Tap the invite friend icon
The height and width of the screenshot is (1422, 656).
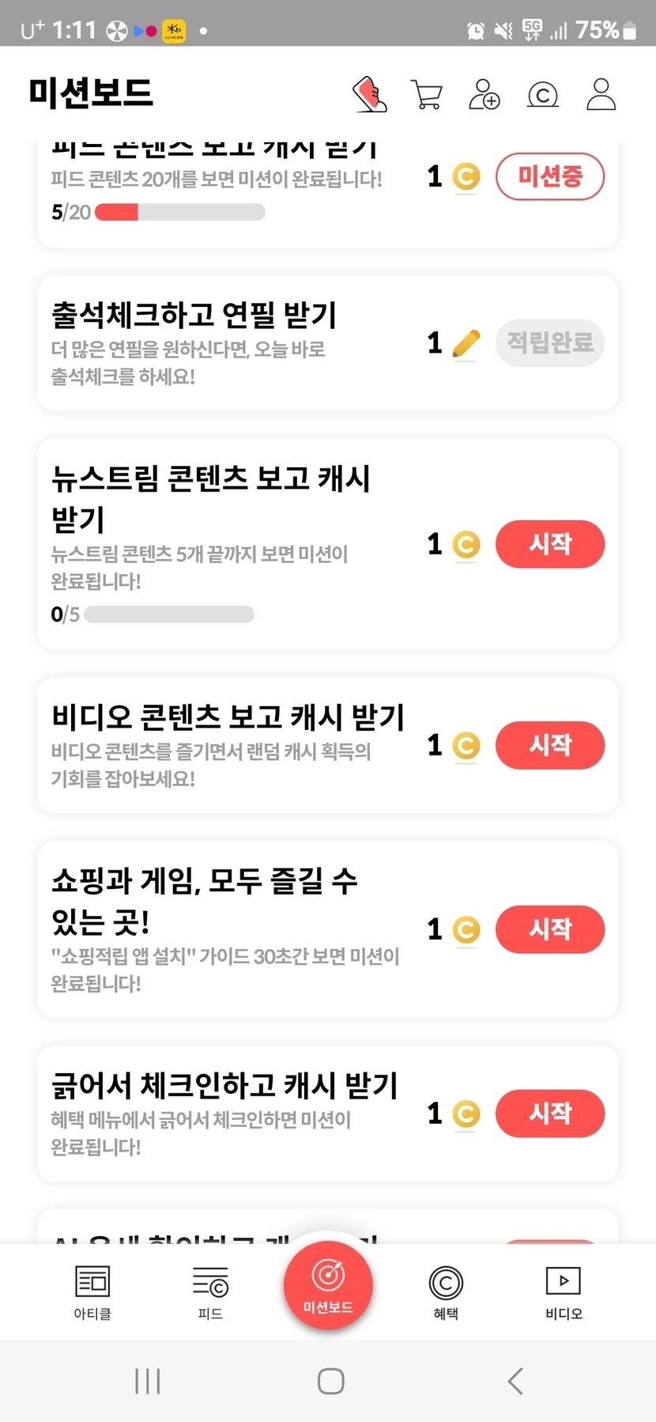click(484, 94)
